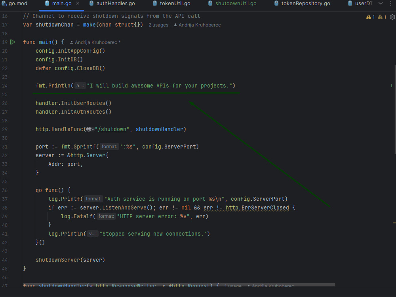Click handler.InitUserRoutes() call

[x=73, y=103]
